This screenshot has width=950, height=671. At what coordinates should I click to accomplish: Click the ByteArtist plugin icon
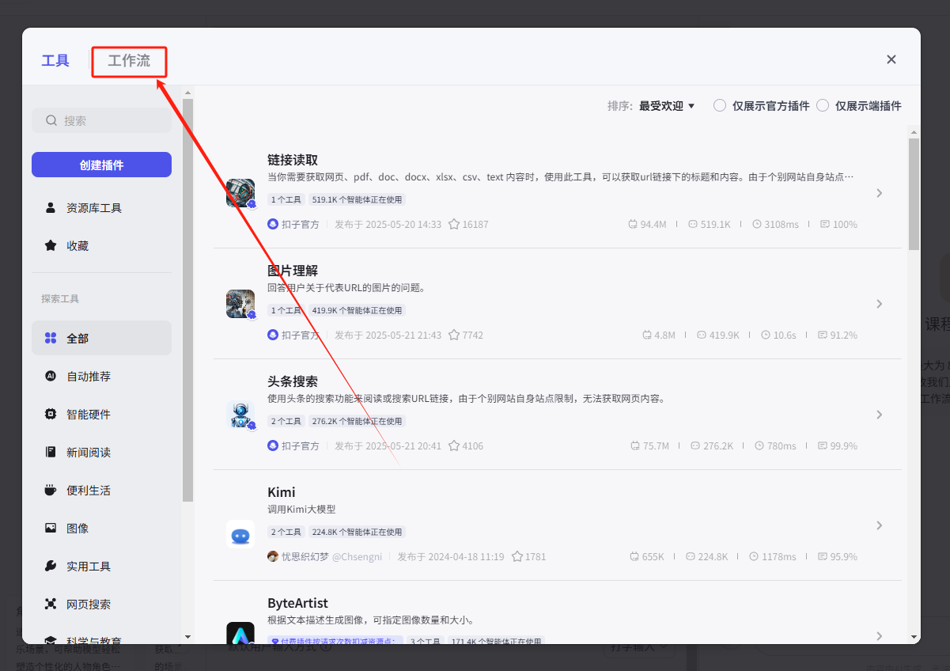click(240, 634)
